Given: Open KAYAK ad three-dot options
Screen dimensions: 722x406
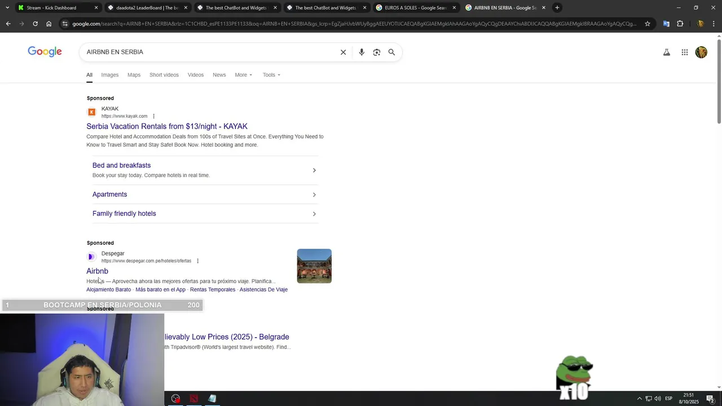Looking at the screenshot, I should 153,116.
